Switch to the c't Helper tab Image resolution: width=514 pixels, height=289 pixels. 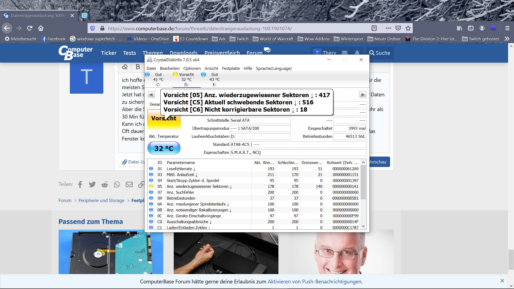115,16
